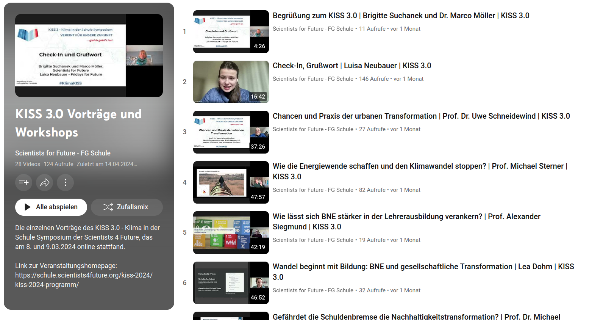
Task: Open video thumbnail with 4:26 duration
Action: [x=231, y=31]
